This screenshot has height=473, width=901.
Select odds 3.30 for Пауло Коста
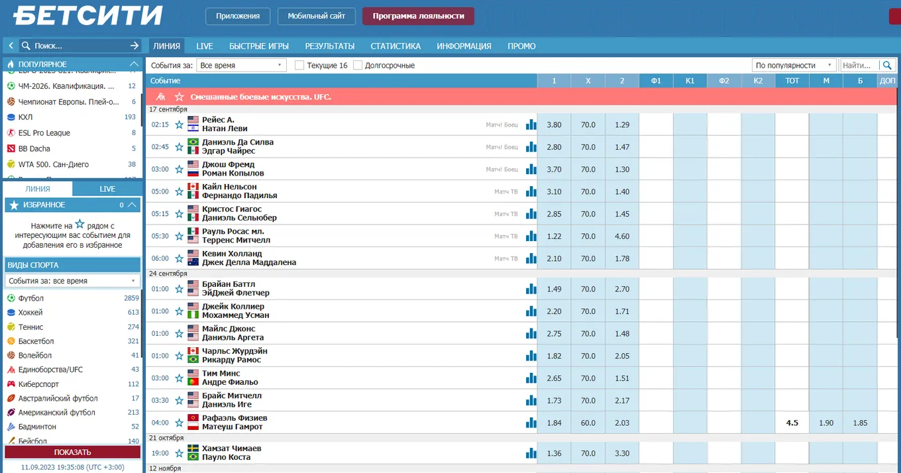(622, 453)
